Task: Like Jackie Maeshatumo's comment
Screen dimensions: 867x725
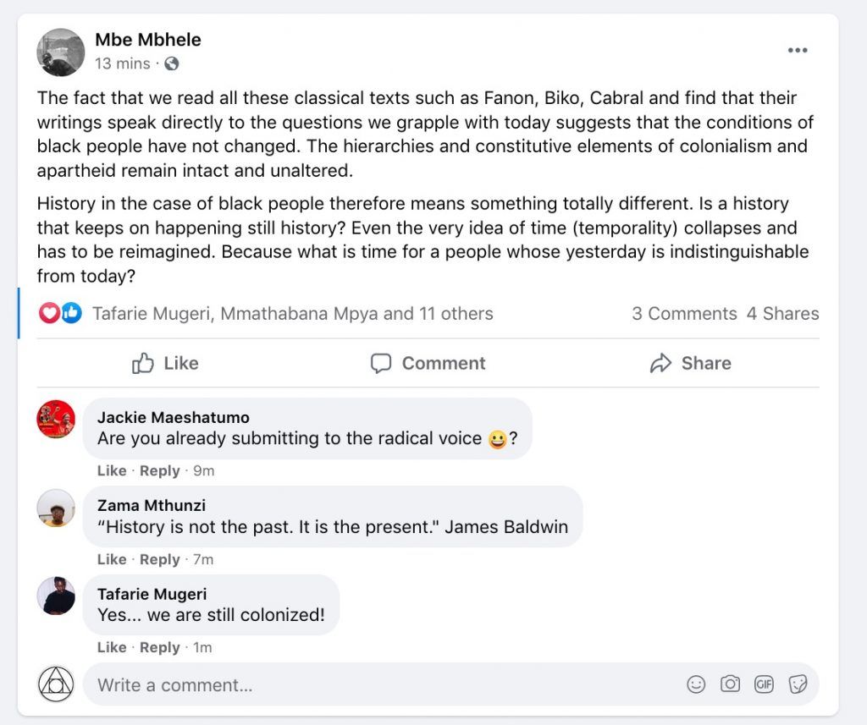Action: coord(111,470)
